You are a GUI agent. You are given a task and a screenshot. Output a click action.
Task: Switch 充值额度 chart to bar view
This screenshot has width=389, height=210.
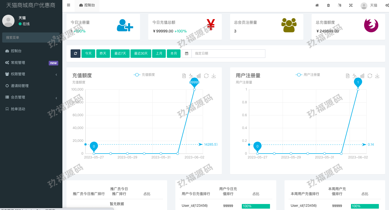click(199, 76)
